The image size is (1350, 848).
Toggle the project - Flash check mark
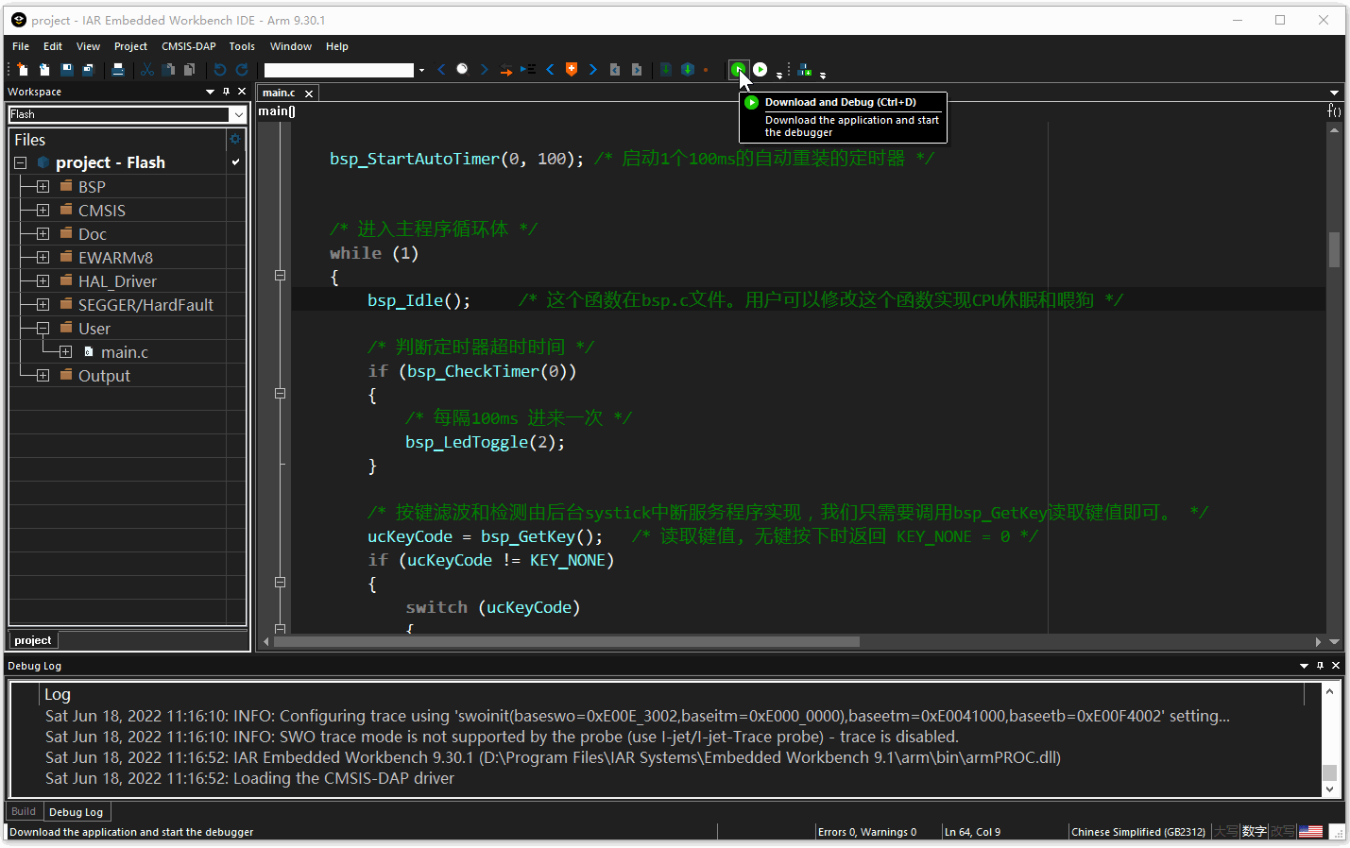click(x=235, y=162)
